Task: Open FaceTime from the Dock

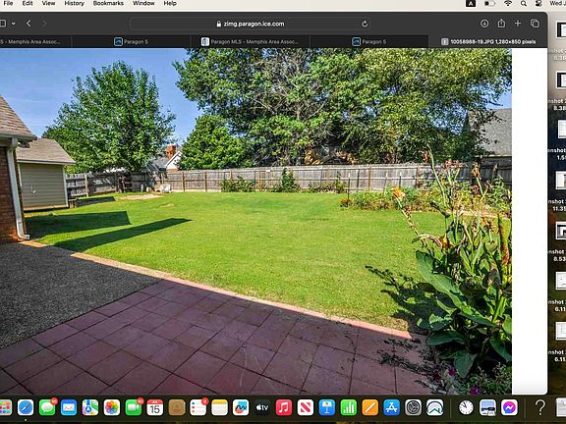Action: click(134, 407)
